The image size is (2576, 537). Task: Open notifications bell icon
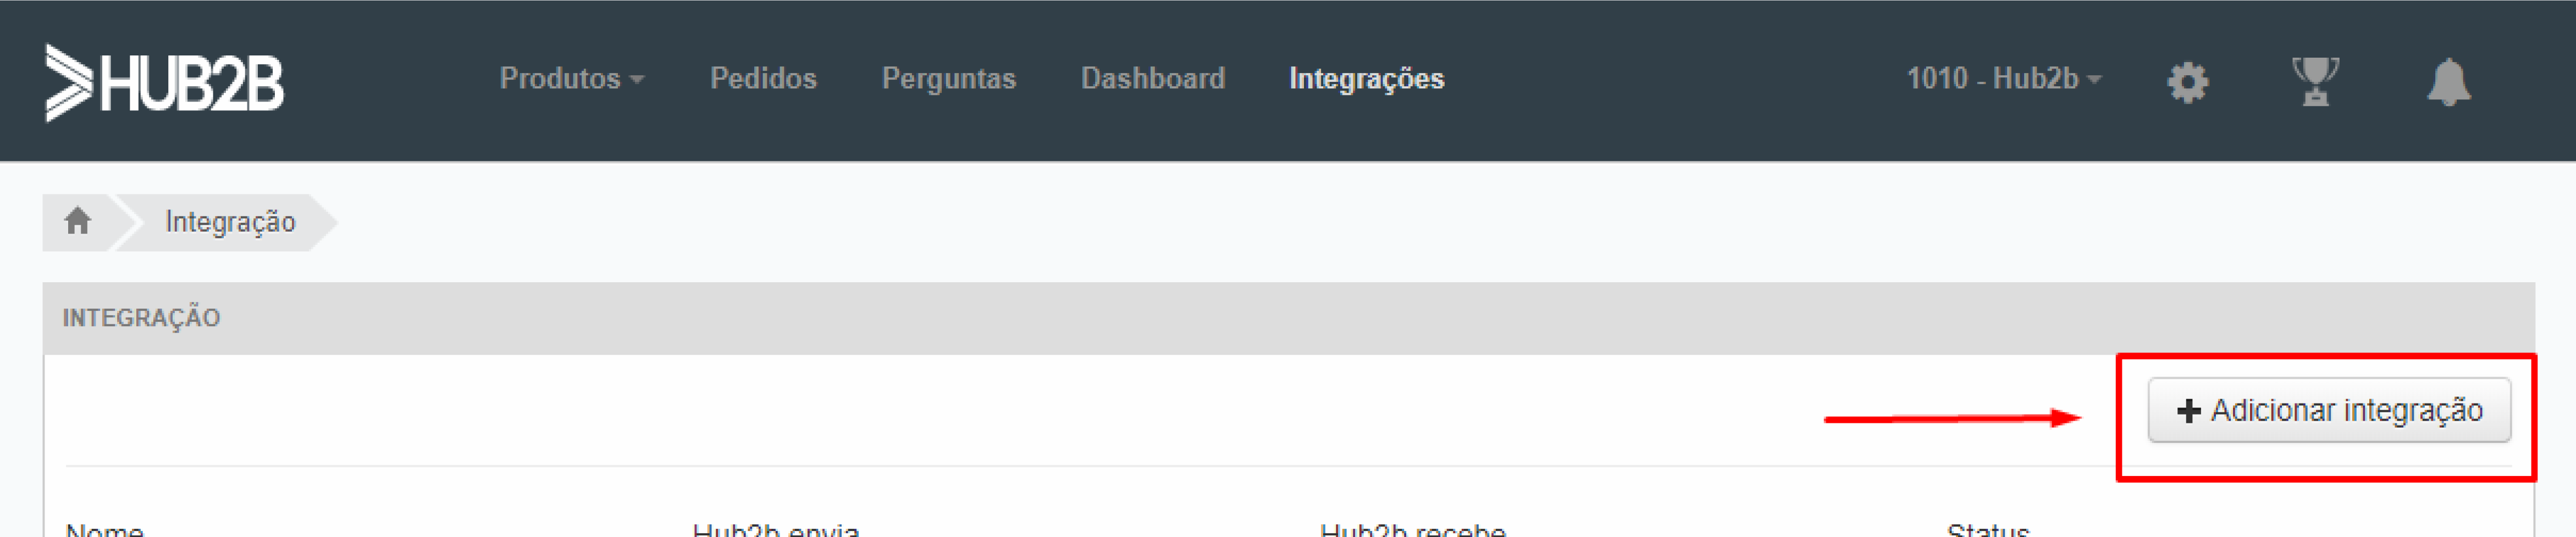(2448, 82)
